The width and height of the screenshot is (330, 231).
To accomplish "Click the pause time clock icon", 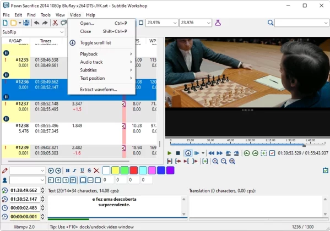I will click(4, 217).
